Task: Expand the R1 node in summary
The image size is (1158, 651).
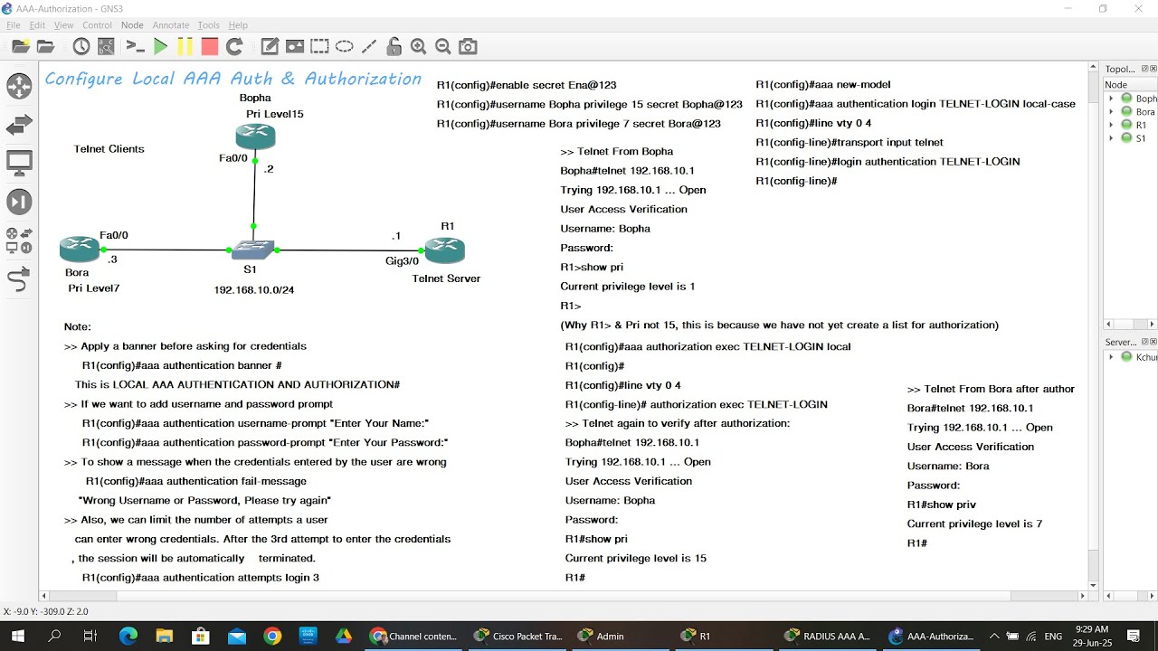Action: [1111, 125]
